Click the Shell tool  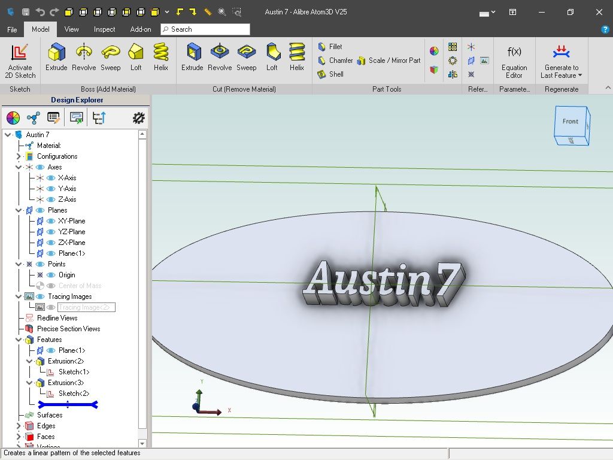click(330, 74)
